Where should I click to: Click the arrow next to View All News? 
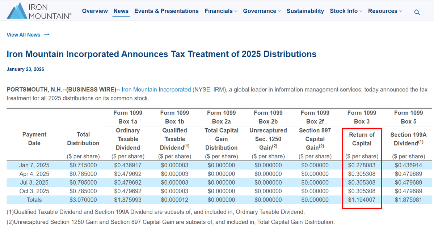46,34
